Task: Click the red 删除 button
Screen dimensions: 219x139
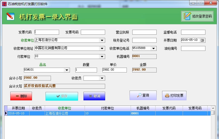Action: pyautogui.click(x=21, y=96)
